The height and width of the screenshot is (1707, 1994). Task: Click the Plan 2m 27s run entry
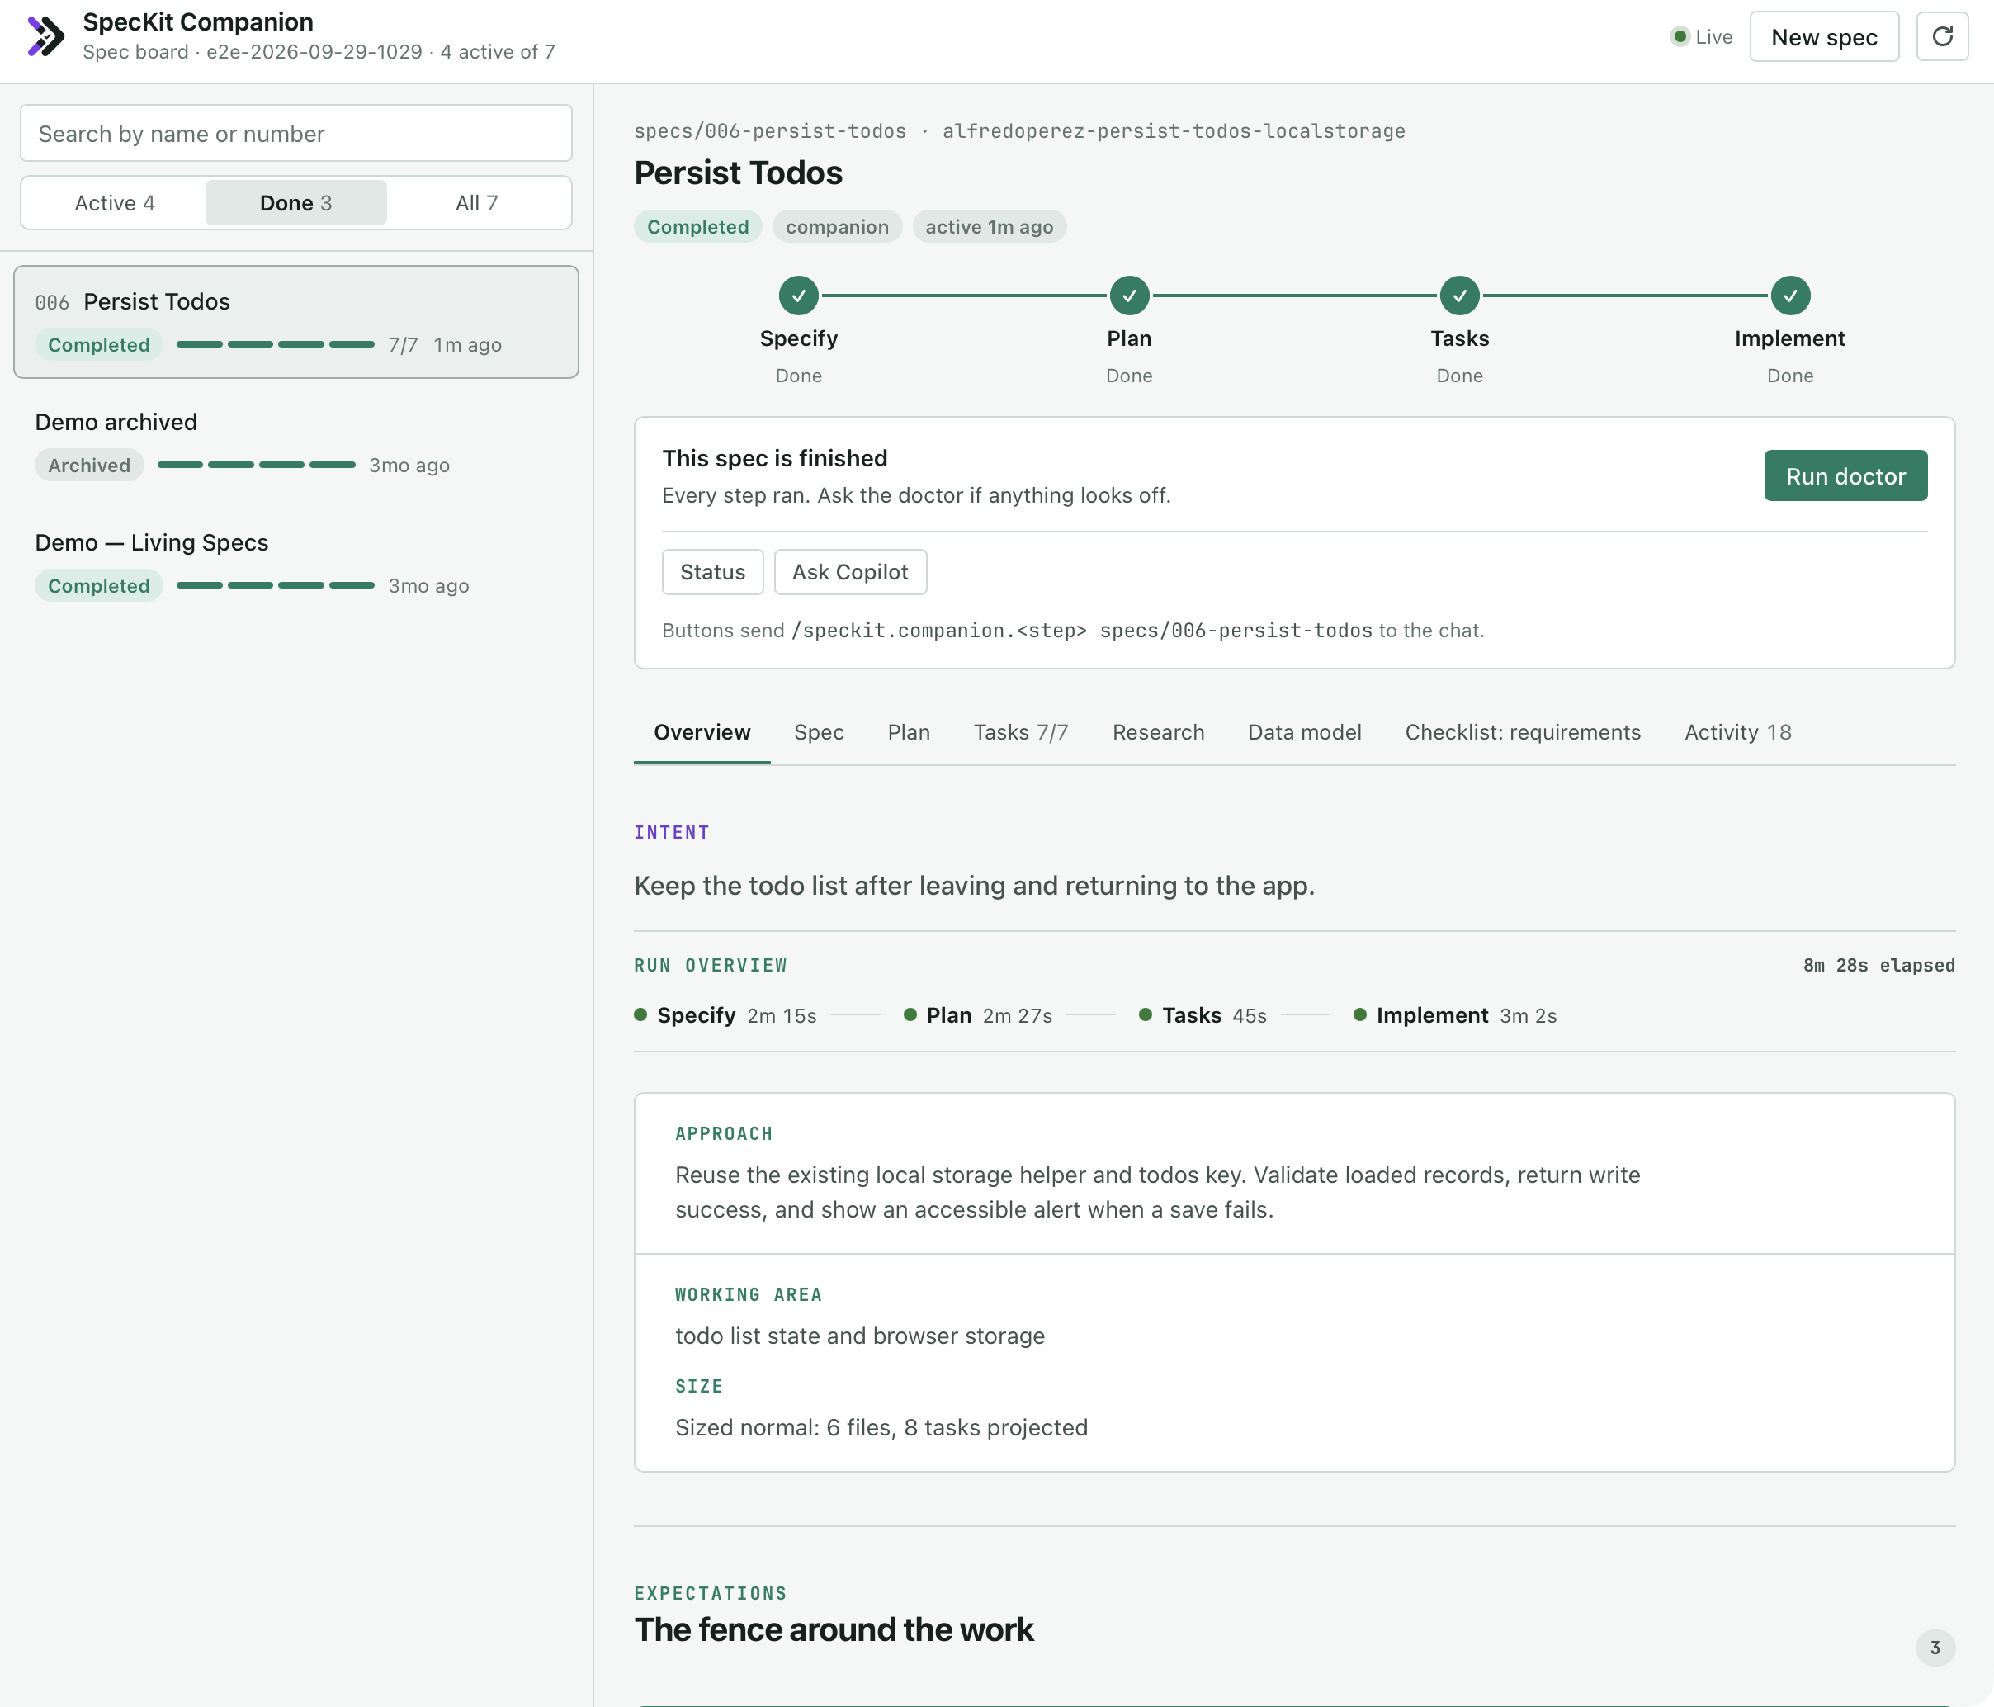978,1015
